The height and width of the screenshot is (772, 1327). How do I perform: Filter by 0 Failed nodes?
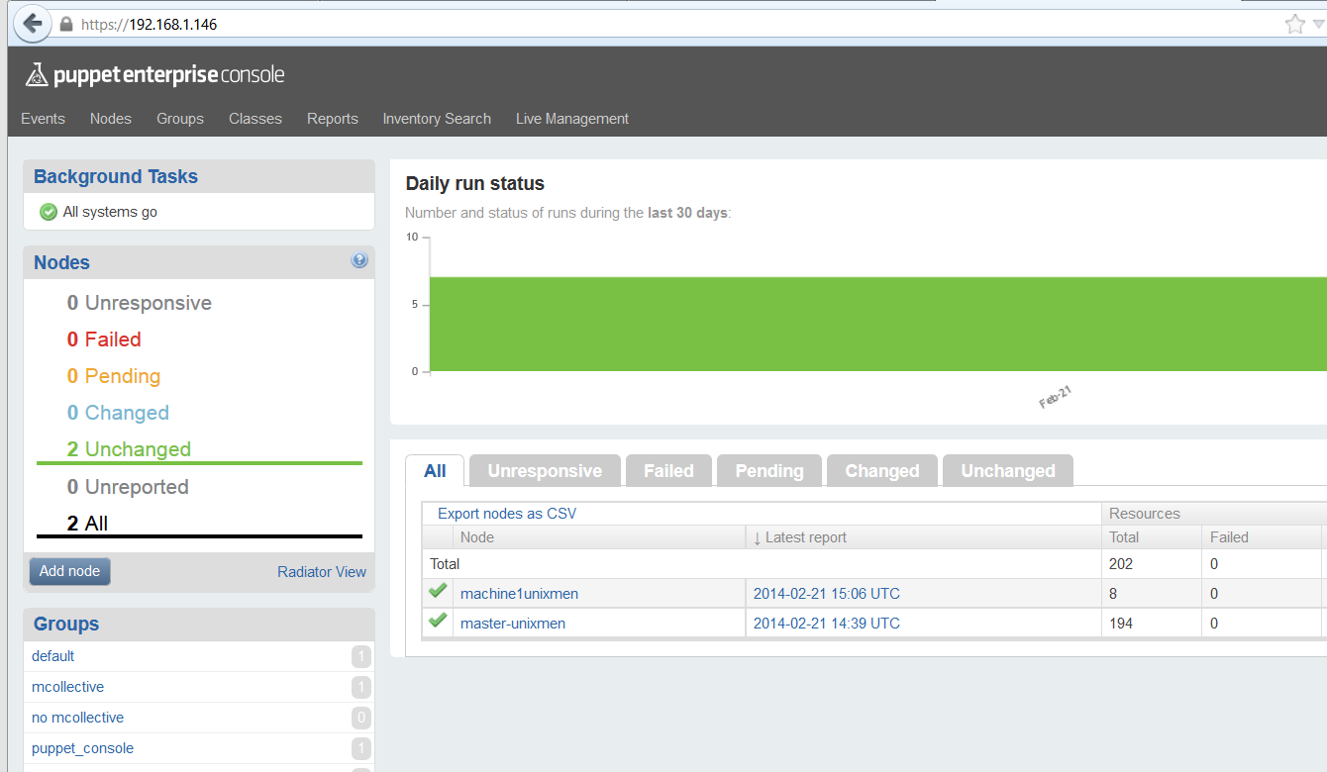(104, 339)
